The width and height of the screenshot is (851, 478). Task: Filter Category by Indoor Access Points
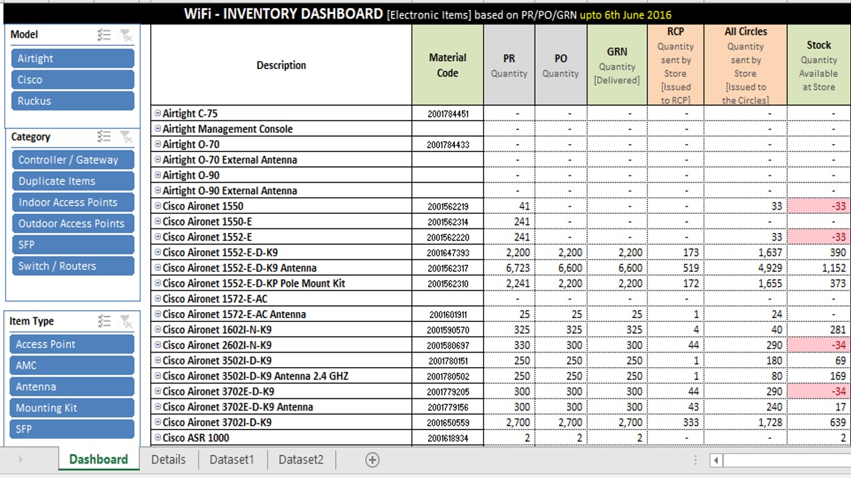point(72,202)
